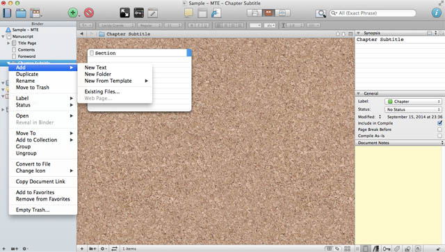Open the font family dropdown in format bar
Viewport: 445px width, 252px height.
116,25
